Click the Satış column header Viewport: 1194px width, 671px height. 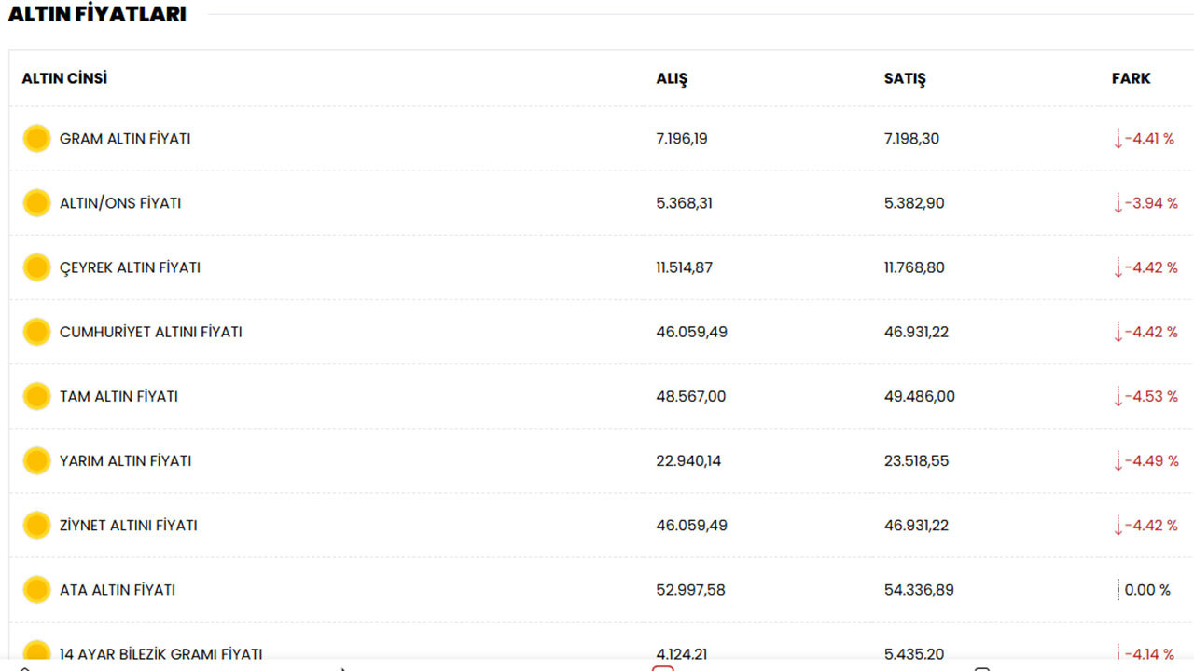(905, 79)
